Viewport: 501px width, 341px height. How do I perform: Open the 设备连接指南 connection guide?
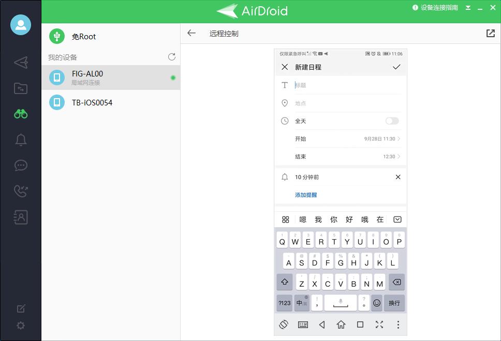tap(435, 8)
